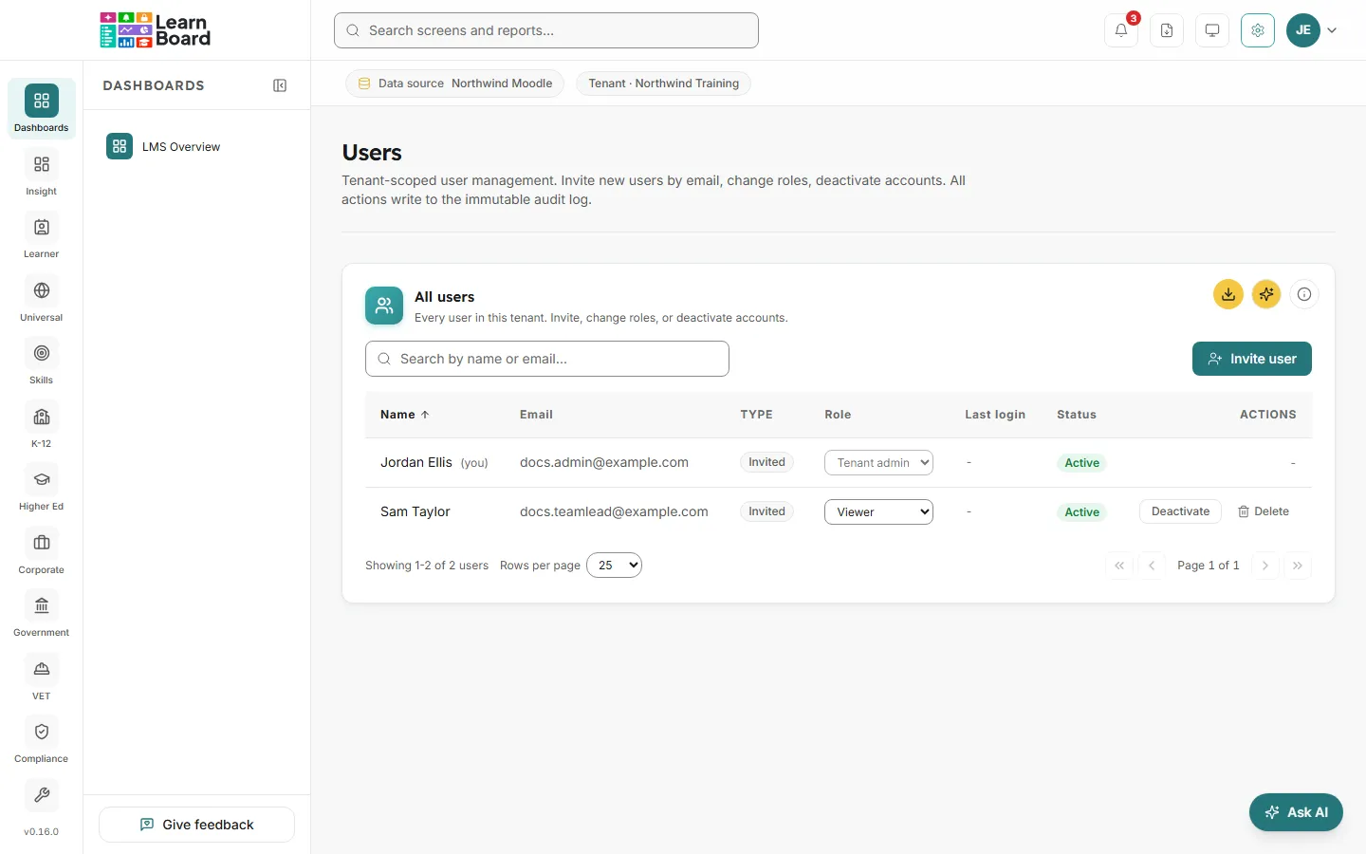Click Give feedback button
Viewport: 1366px width, 854px height.
197,825
